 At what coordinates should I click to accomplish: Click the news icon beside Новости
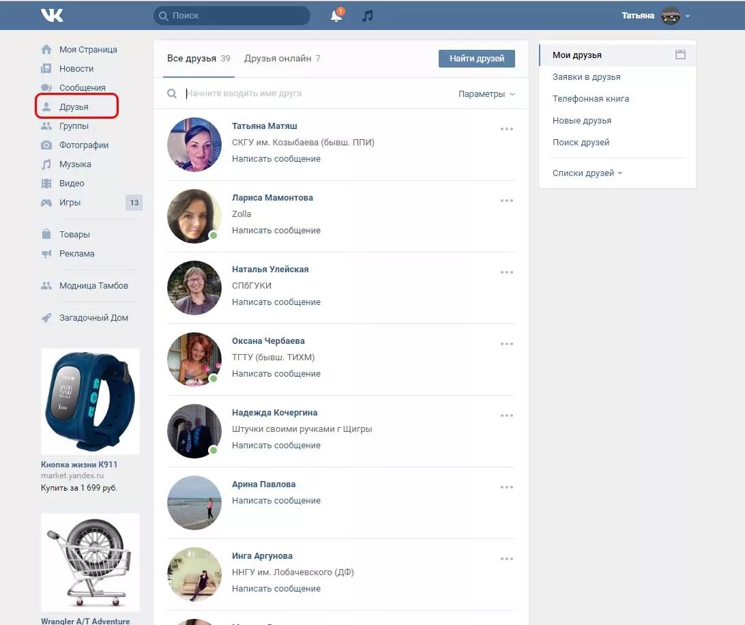click(x=46, y=68)
